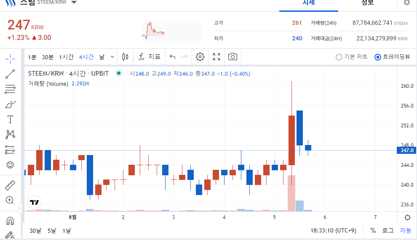This screenshot has height=240, width=417.
Task: Click the 거래량 (Volume) indicator legend
Action: click(x=48, y=84)
